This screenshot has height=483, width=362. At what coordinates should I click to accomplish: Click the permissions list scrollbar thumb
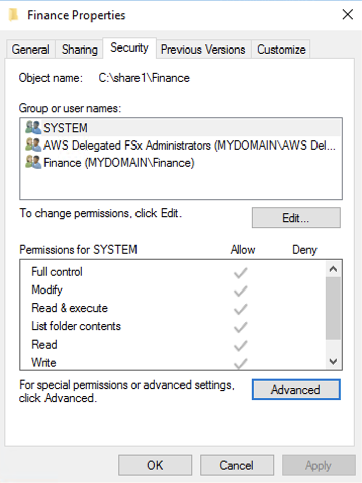333,308
